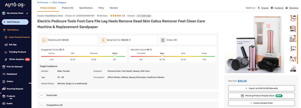The height and width of the screenshot is (108, 301).
Task: Select the fourth product thumbnail
Action: [293, 48]
